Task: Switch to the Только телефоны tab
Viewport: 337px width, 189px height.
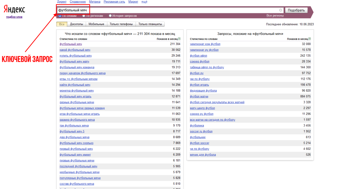Action: 121,24
